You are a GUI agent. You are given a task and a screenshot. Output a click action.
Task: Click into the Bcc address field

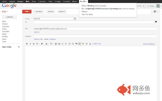click(95, 29)
